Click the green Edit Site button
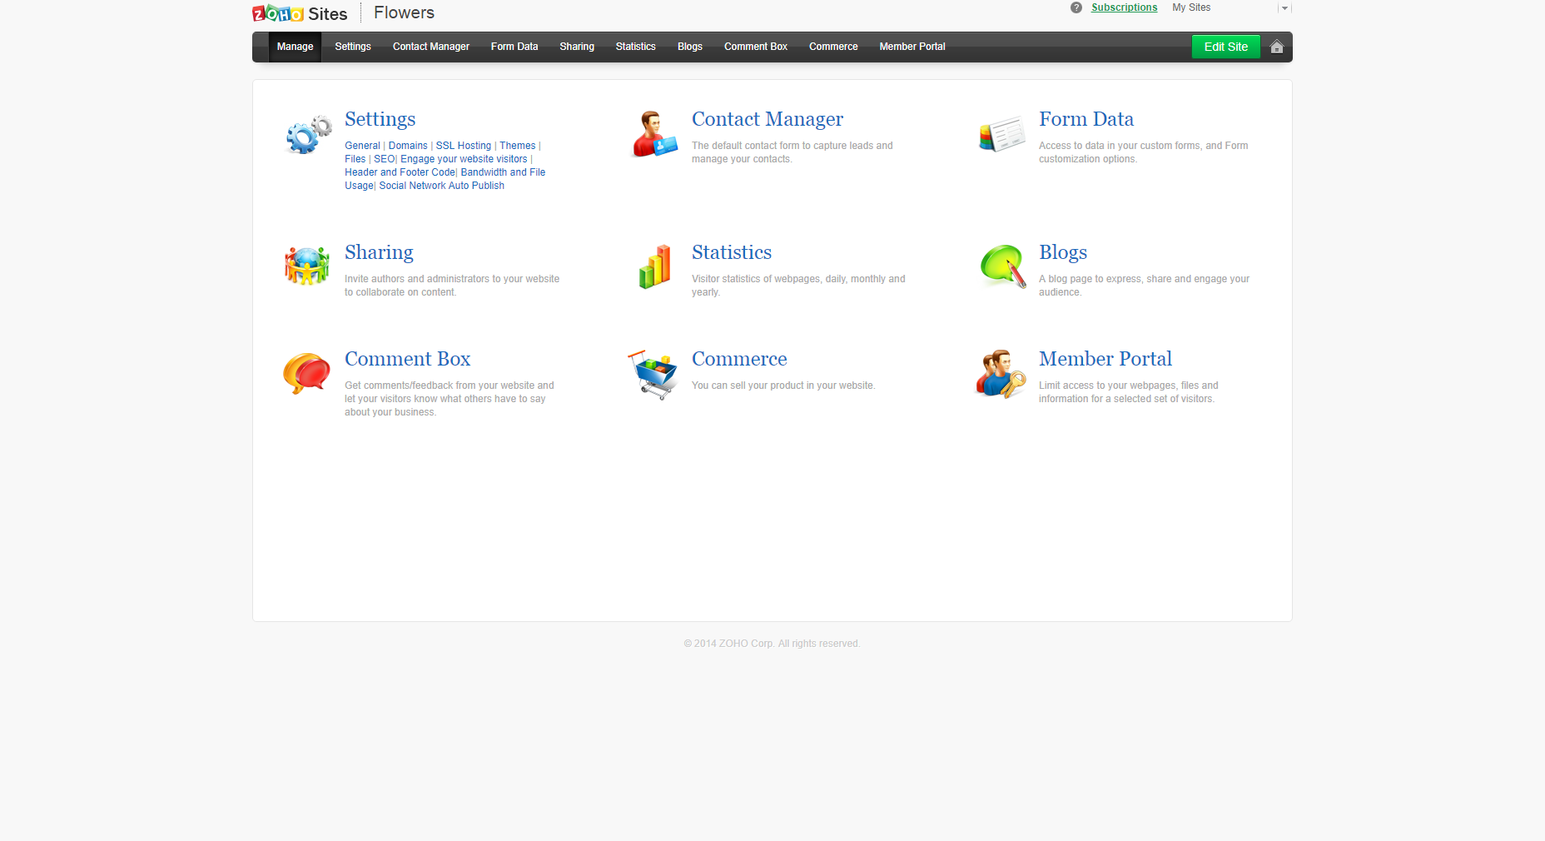 pos(1226,47)
